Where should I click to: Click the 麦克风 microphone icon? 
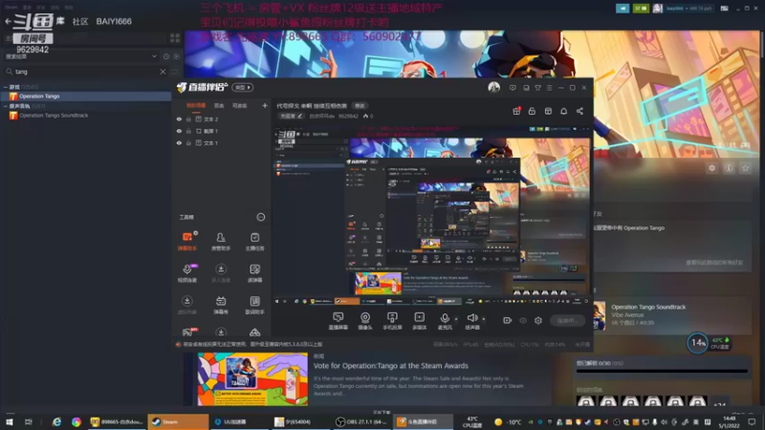point(445,318)
